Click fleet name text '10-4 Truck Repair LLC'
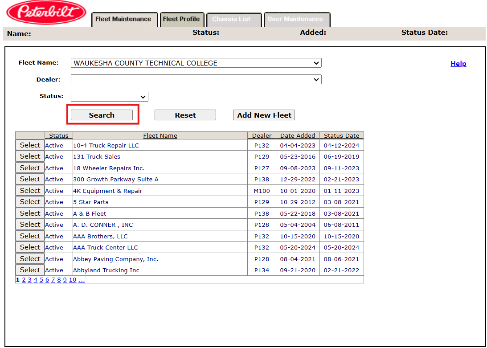 106,145
